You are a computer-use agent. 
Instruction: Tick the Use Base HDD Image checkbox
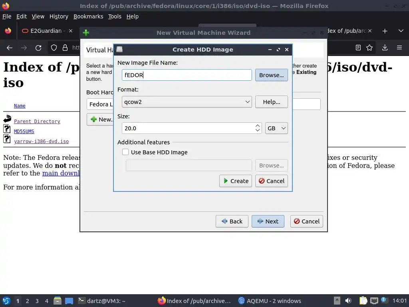tap(125, 152)
